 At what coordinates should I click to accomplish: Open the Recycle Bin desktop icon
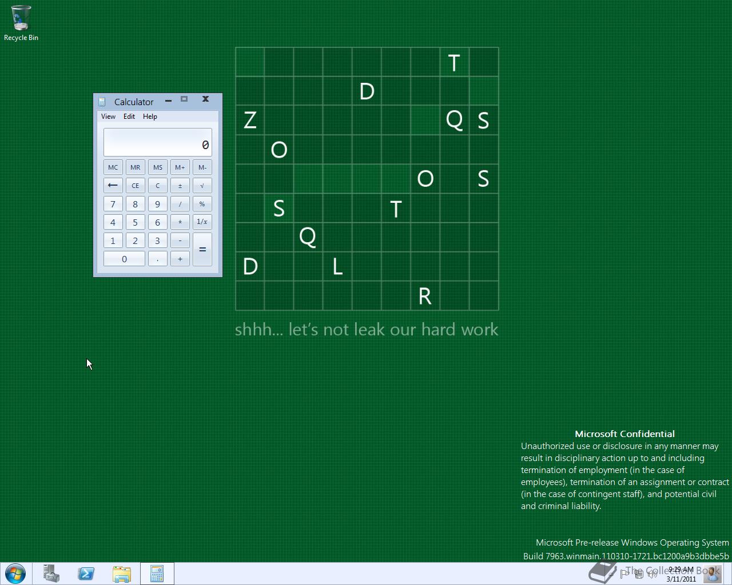(21, 23)
